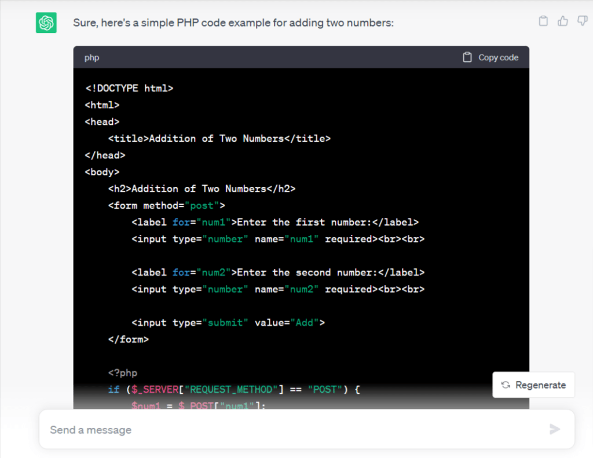
Task: Click the submit input line with value "Add"
Action: (228, 323)
